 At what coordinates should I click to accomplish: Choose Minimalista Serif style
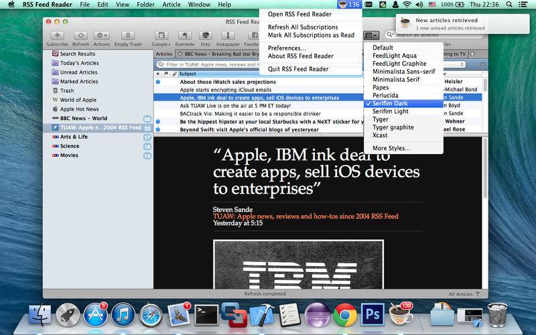[x=403, y=79]
